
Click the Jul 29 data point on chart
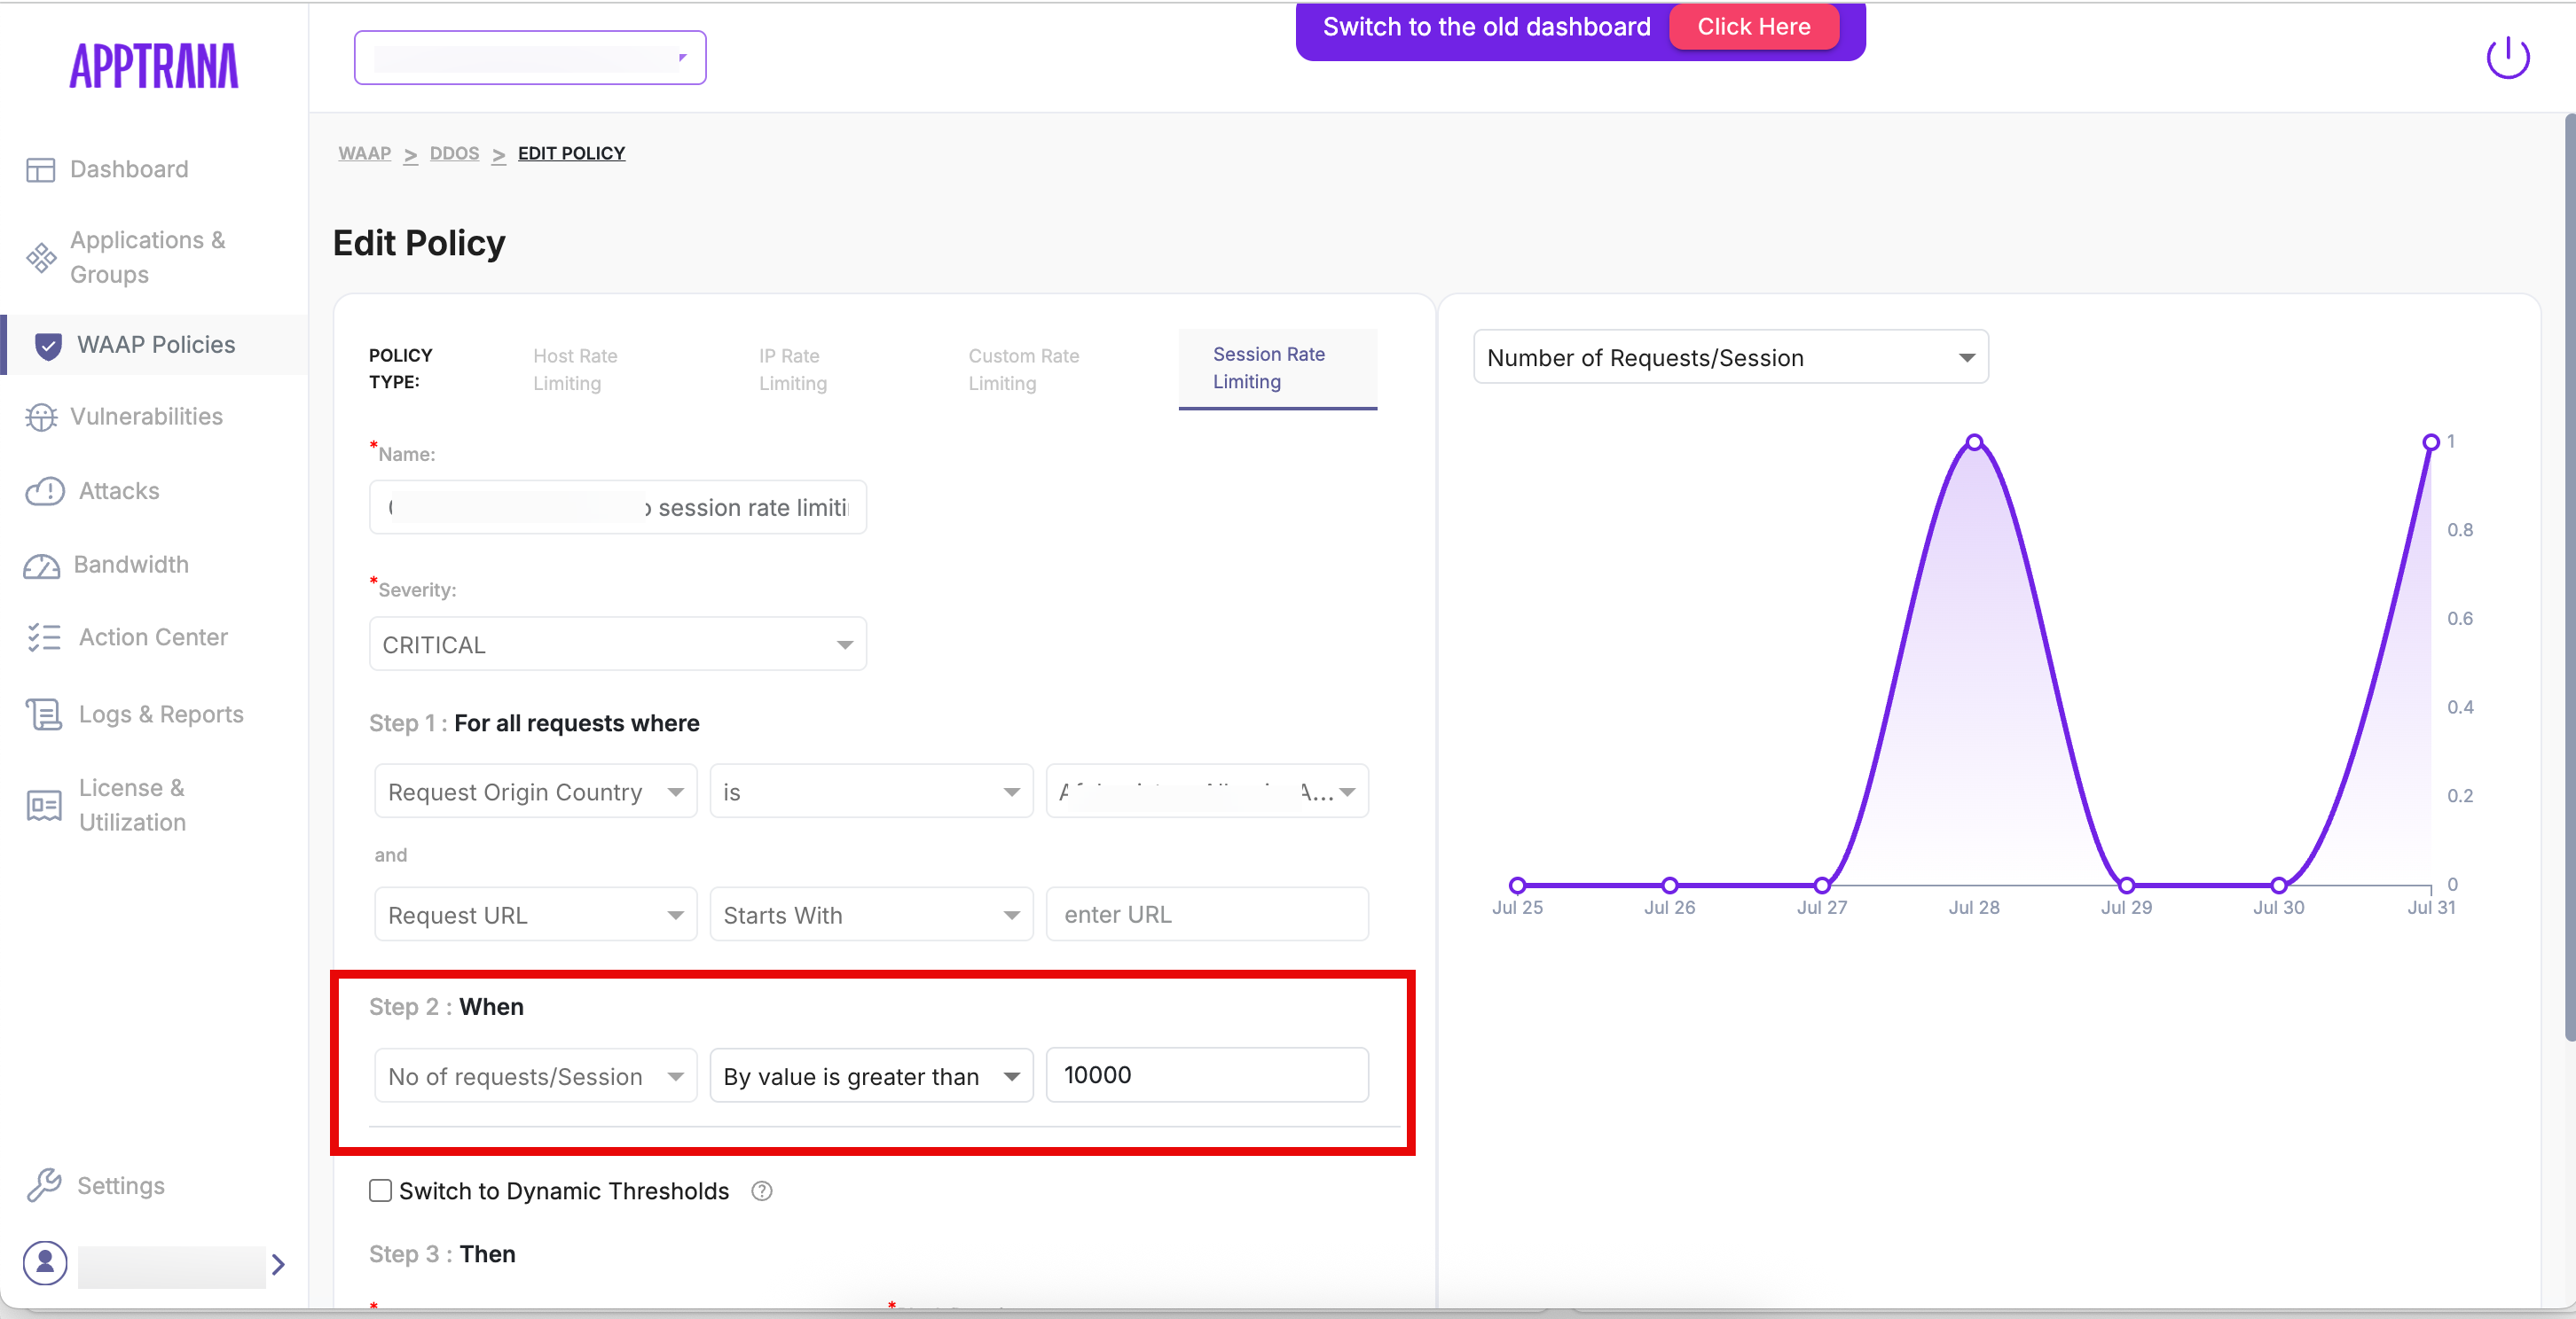coord(2126,886)
